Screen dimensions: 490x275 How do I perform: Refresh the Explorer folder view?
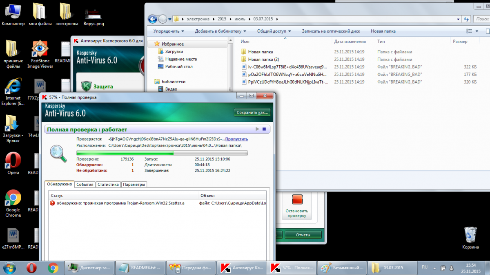tap(467, 19)
